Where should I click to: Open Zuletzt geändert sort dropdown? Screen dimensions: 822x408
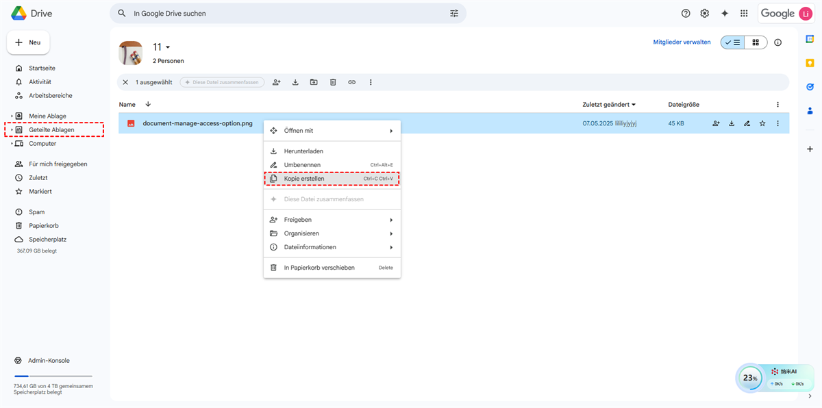[x=609, y=105]
